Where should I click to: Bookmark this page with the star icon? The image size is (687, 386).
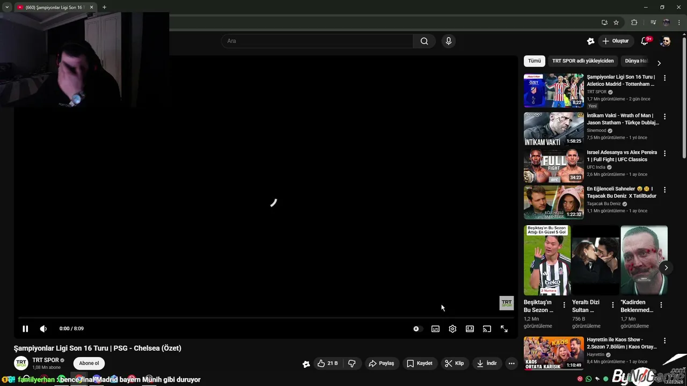616,23
